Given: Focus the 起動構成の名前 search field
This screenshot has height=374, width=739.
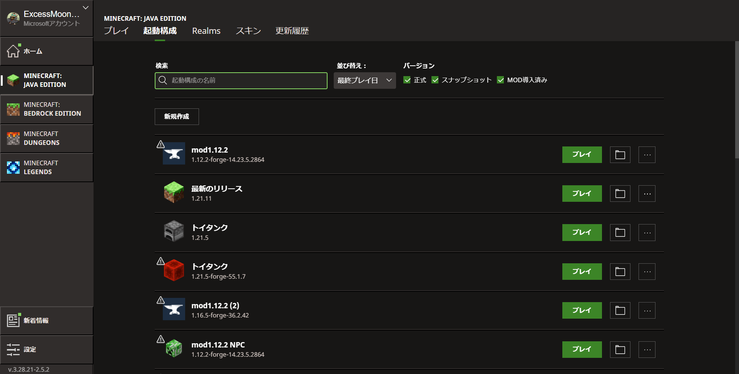Looking at the screenshot, I should point(246,81).
